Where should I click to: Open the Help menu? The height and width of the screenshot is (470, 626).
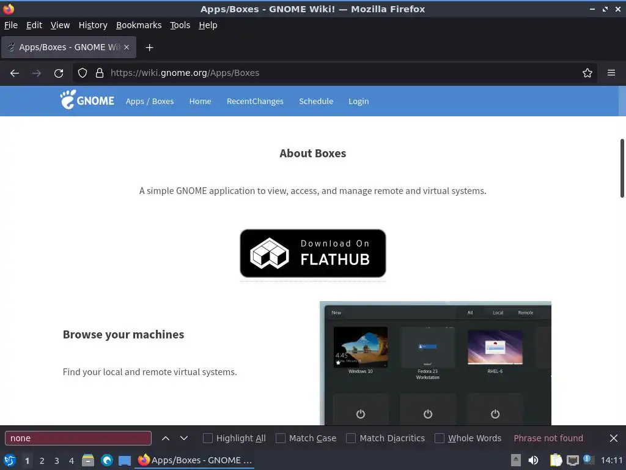click(x=208, y=25)
